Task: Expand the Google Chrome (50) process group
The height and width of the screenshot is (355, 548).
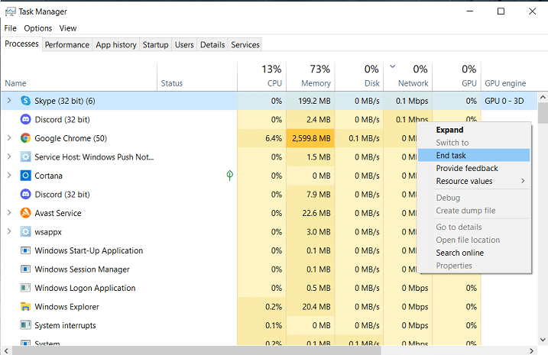Action: [x=9, y=138]
